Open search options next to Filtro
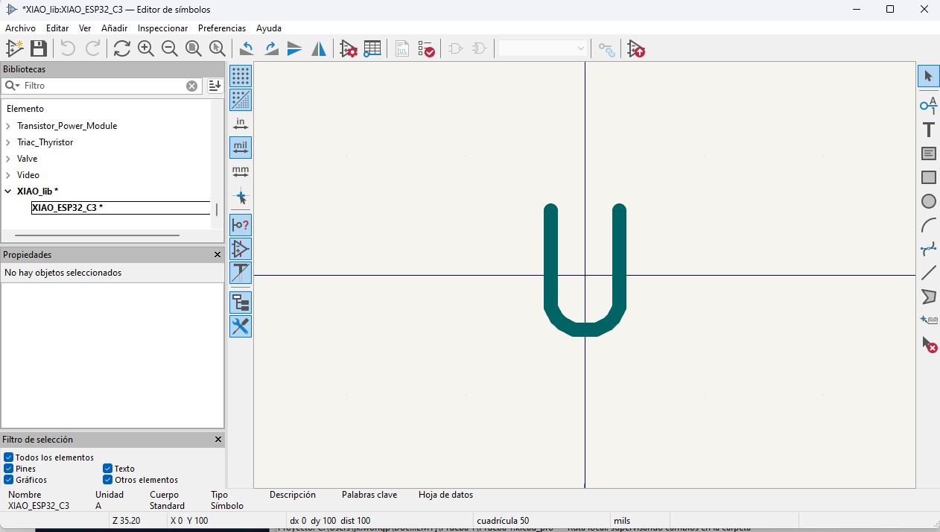940x532 pixels. (11, 86)
